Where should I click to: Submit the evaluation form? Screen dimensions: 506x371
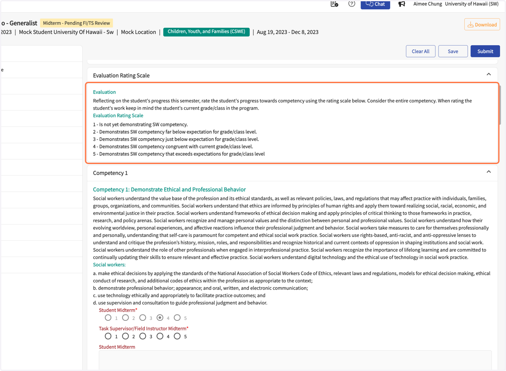pyautogui.click(x=485, y=51)
